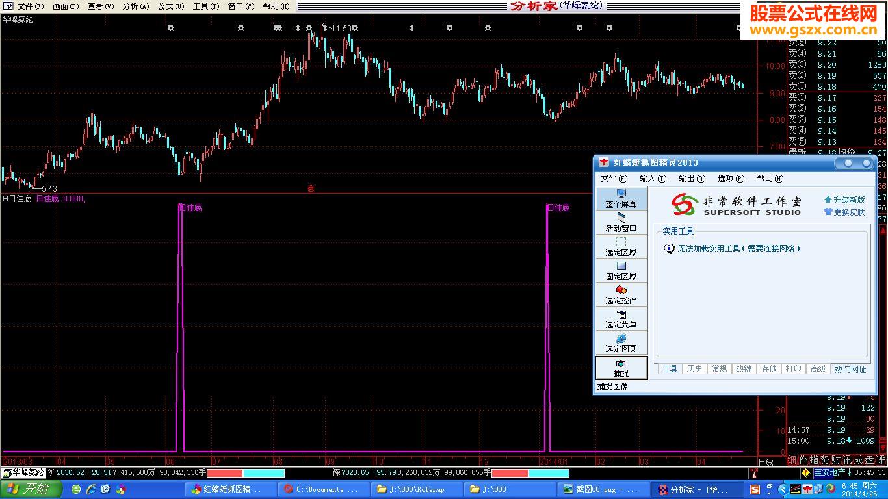Open the J:\888\Rdfsnap folder taskbar button
Viewport: 888px width, 499px height.
[416, 489]
